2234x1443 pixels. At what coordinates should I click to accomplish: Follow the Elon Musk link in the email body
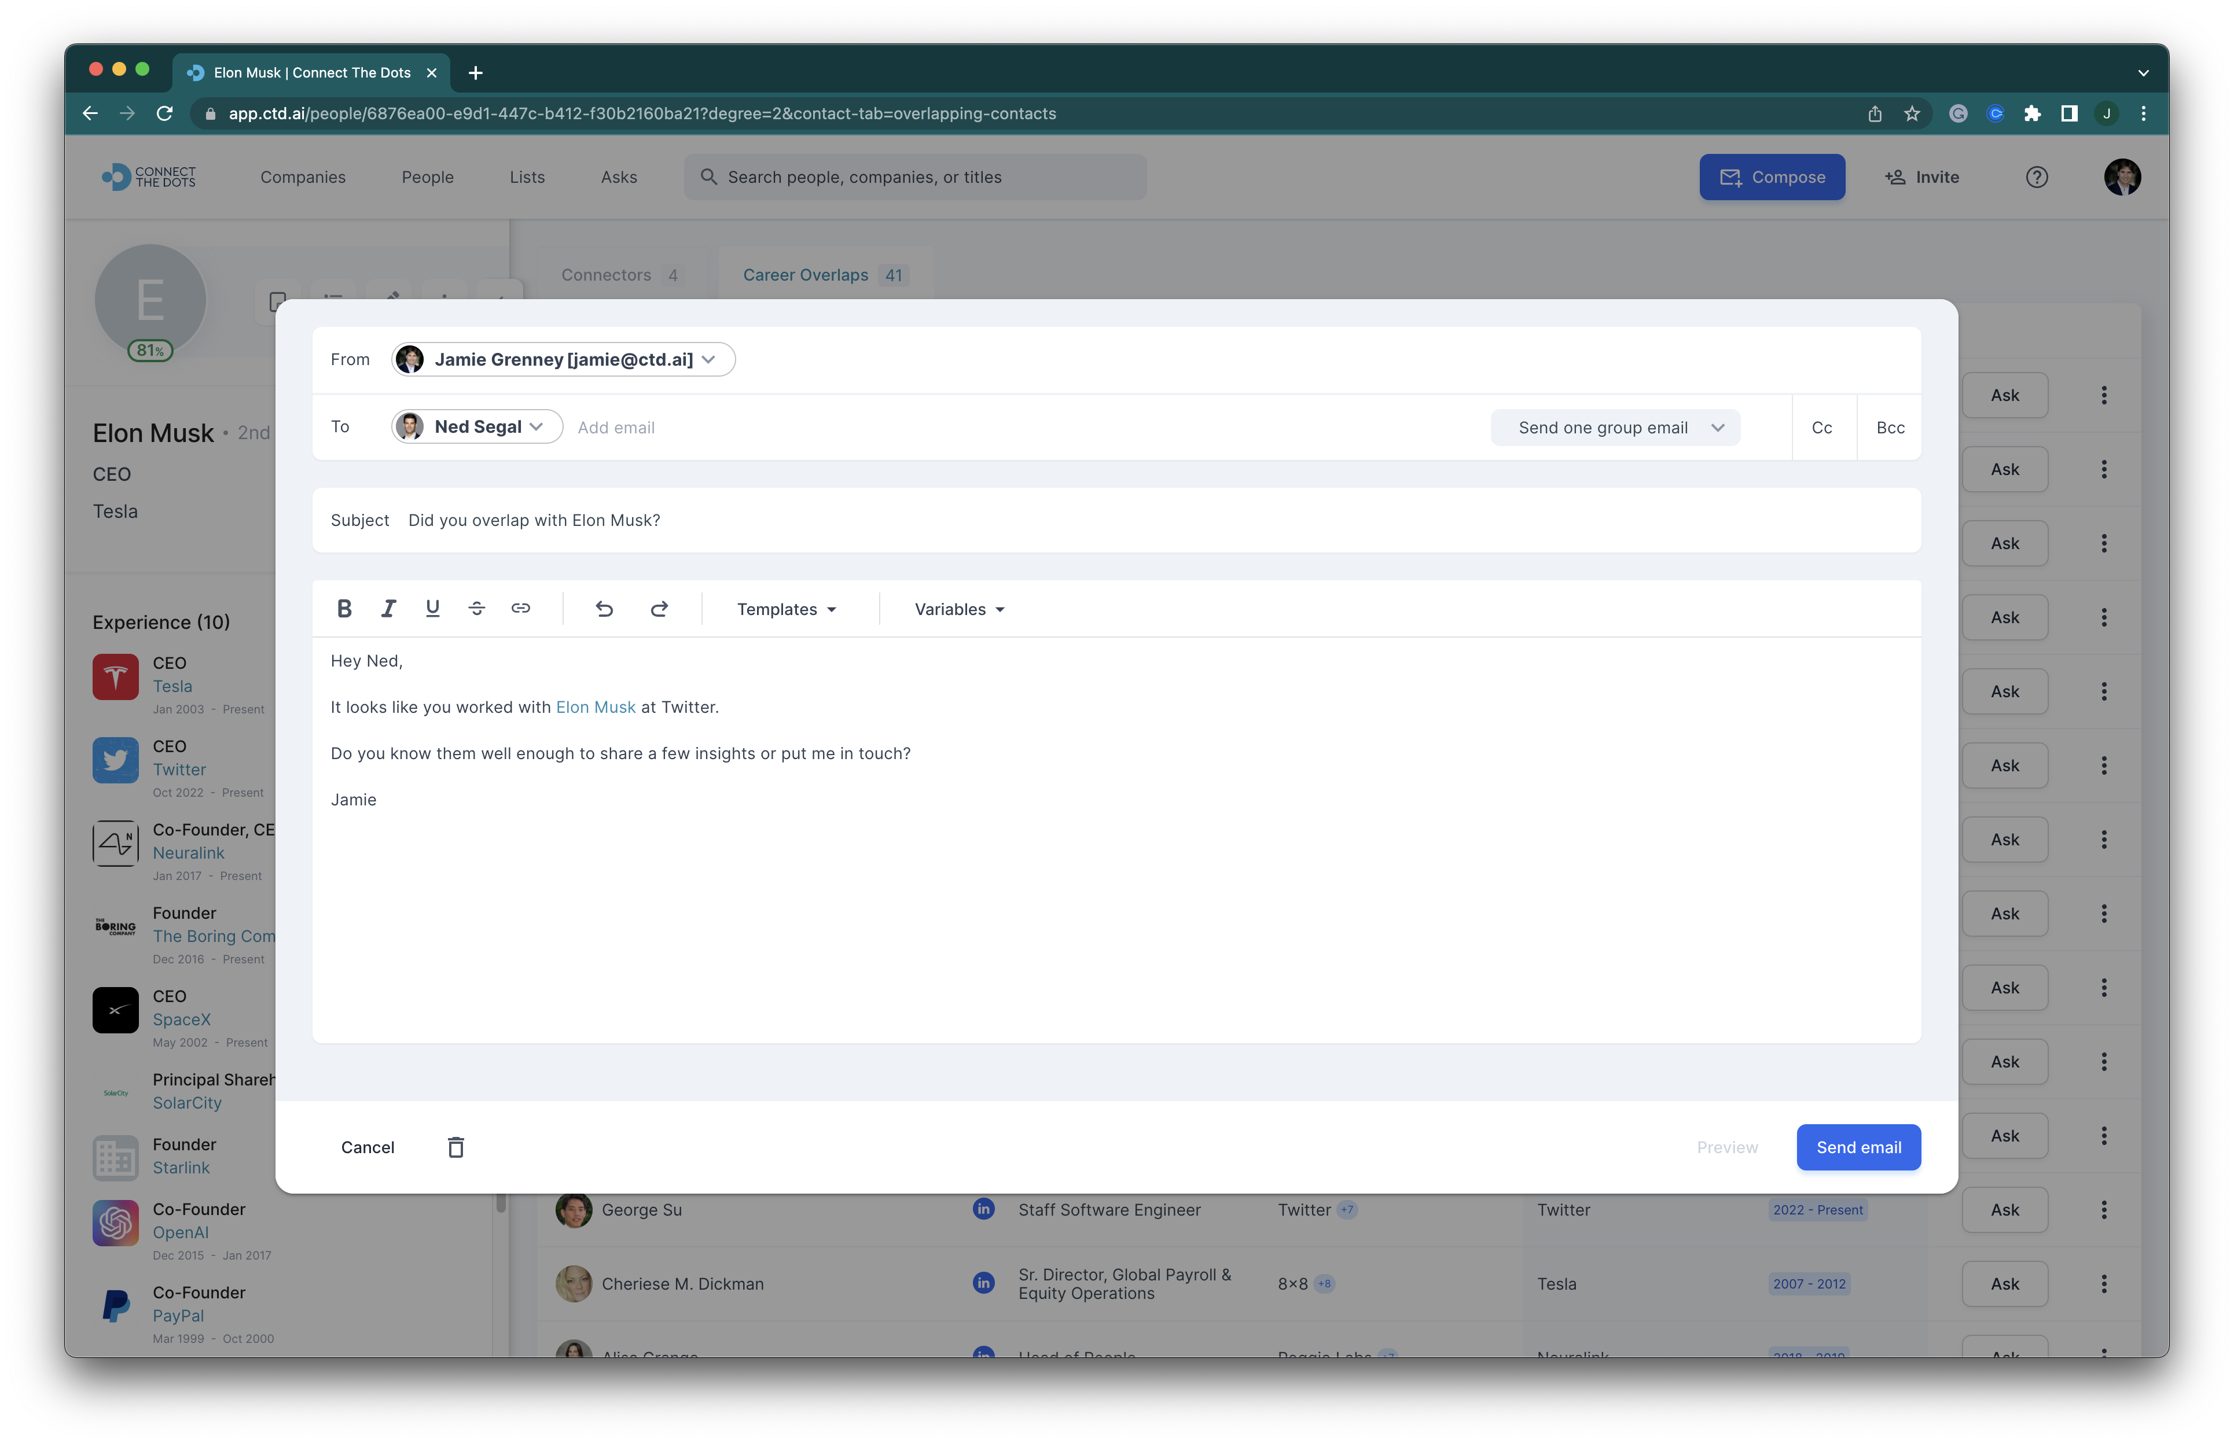pyautogui.click(x=595, y=708)
